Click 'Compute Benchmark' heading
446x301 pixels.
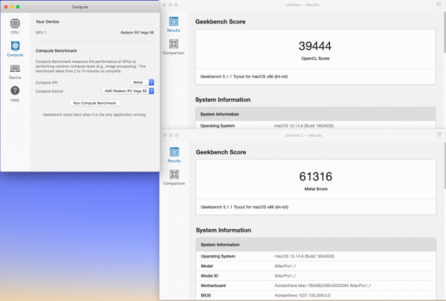point(56,51)
